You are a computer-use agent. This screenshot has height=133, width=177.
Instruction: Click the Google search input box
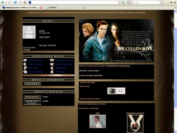click(x=146, y=2)
